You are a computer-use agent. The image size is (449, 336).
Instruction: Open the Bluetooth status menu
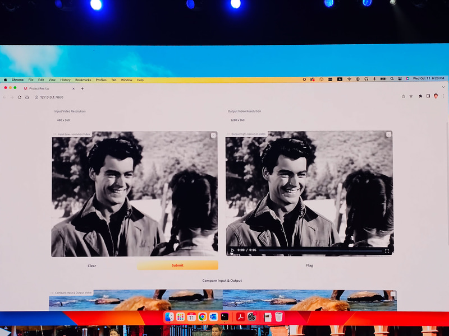pyautogui.click(x=374, y=79)
